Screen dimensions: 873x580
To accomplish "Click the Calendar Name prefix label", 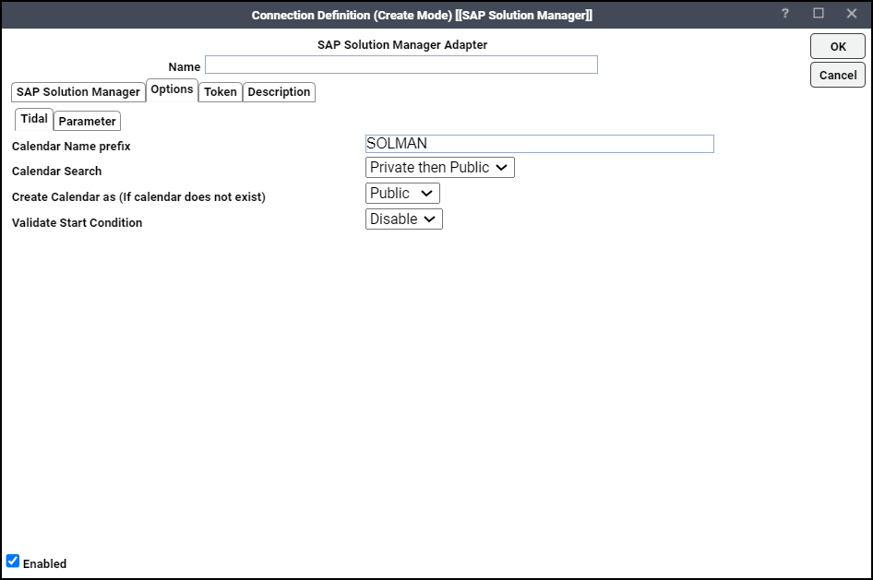I will pos(71,147).
